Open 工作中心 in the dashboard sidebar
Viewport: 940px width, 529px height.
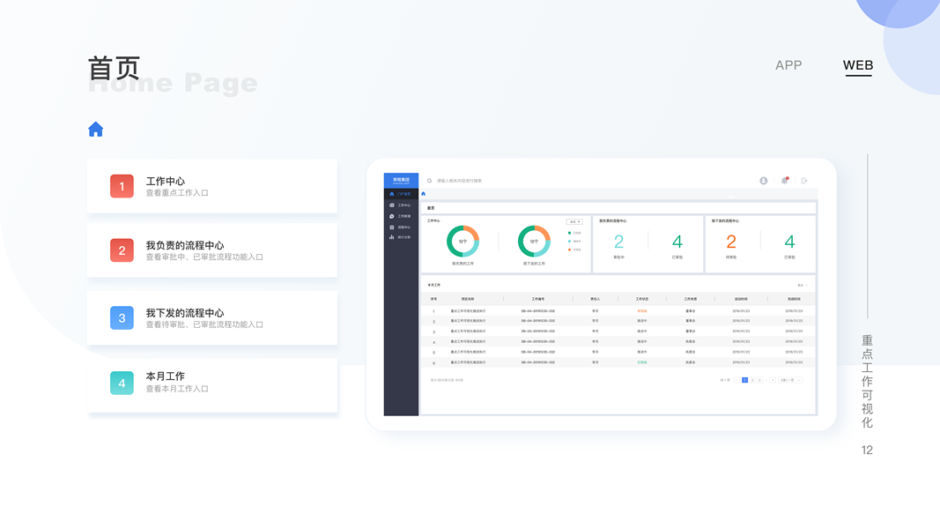coord(401,205)
